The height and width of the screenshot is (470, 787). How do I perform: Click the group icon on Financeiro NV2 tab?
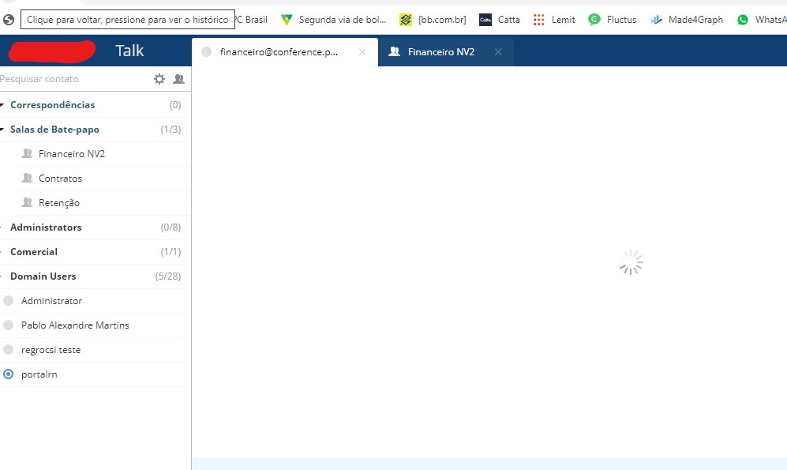click(395, 51)
